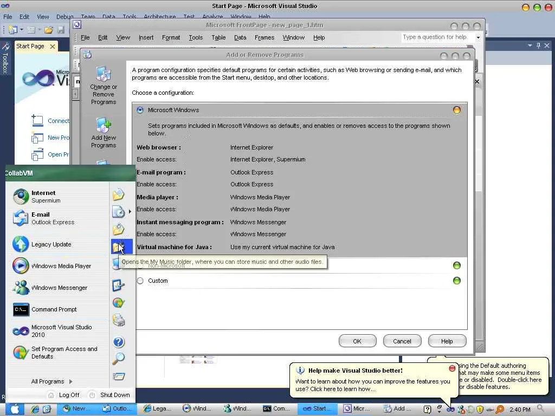Select the Microsoft Windows configuration radio button
The image size is (555, 416).
140,110
